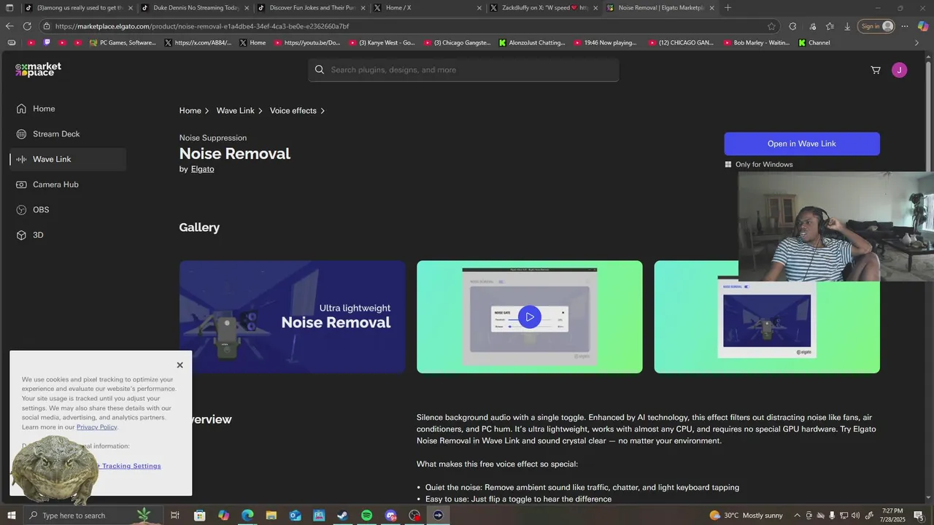
Task: Reload the page
Action: 27,26
